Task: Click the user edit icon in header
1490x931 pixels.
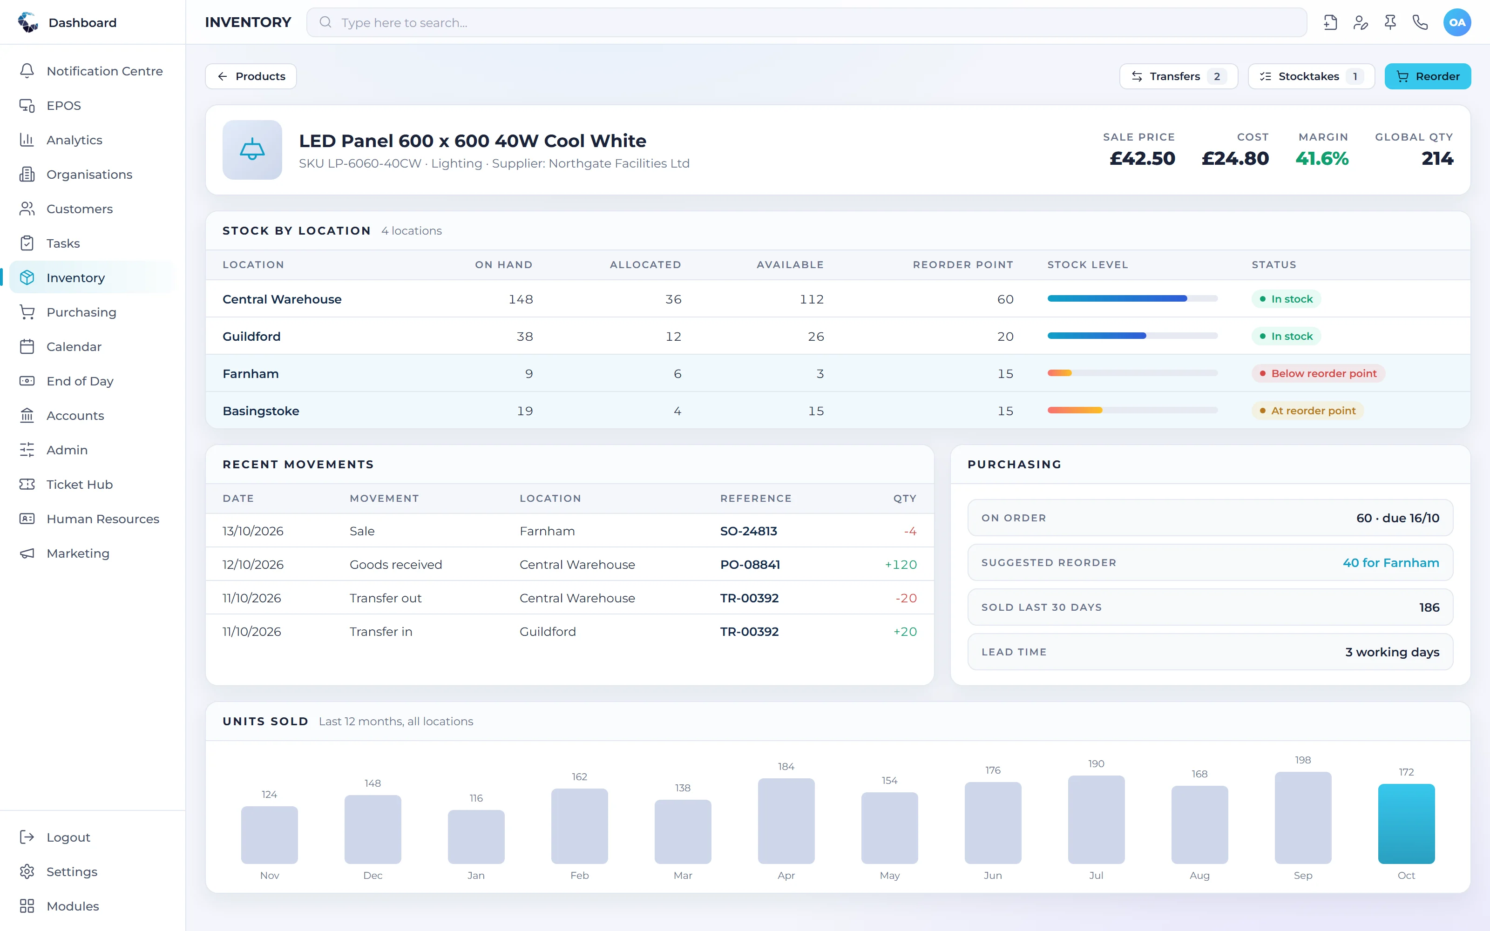Action: pyautogui.click(x=1361, y=23)
